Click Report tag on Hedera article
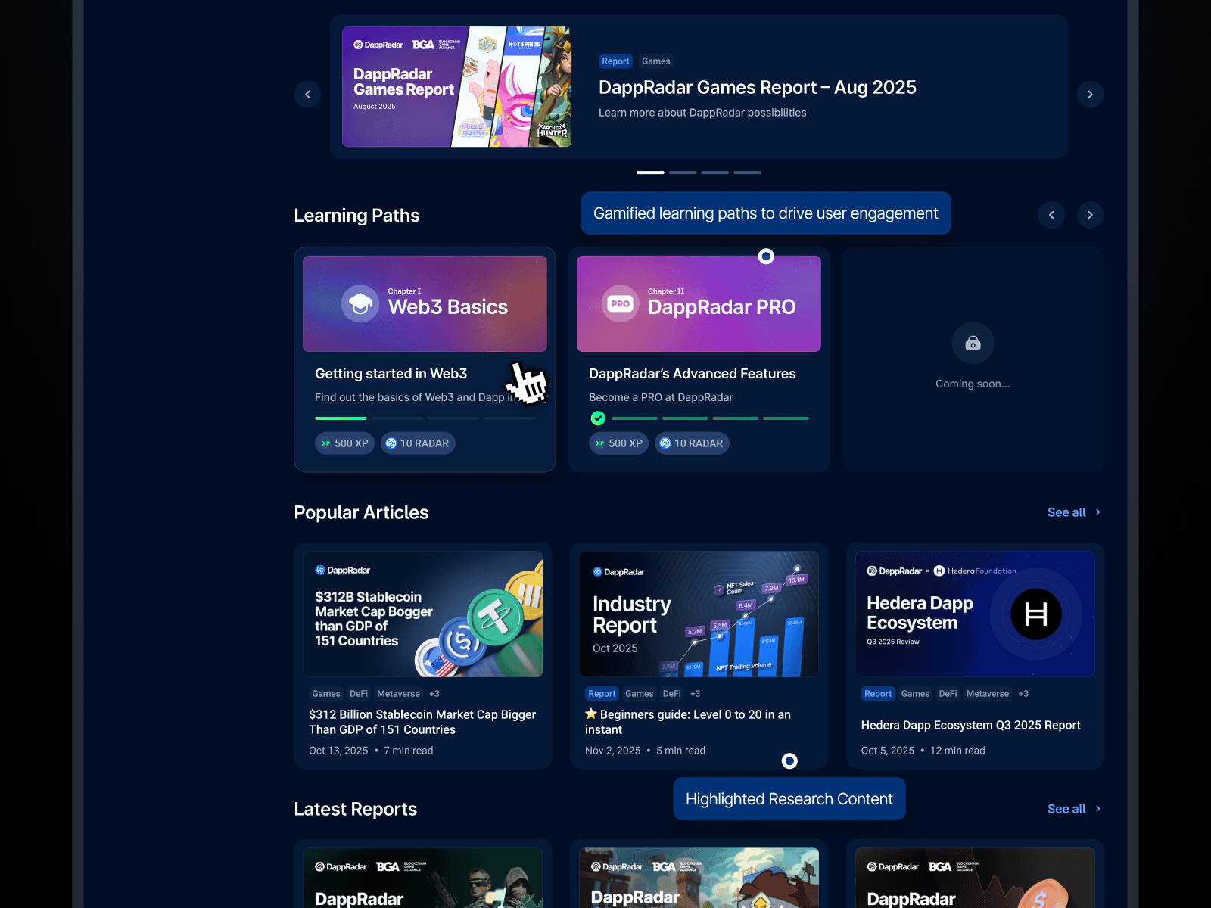This screenshot has height=908, width=1211. (x=878, y=694)
